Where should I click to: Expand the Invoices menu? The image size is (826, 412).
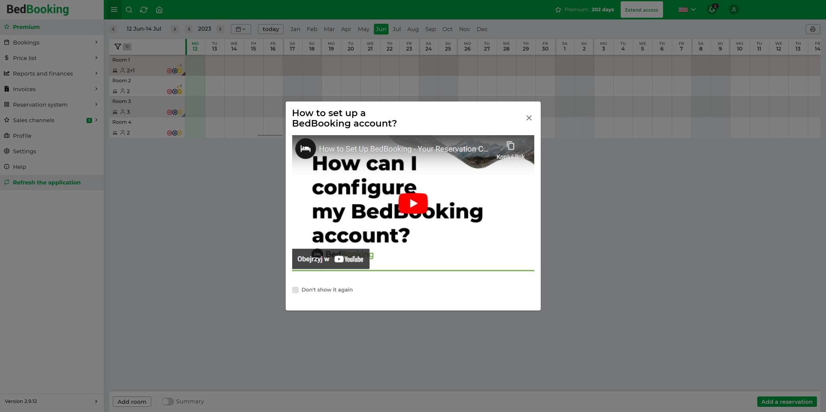(x=52, y=89)
